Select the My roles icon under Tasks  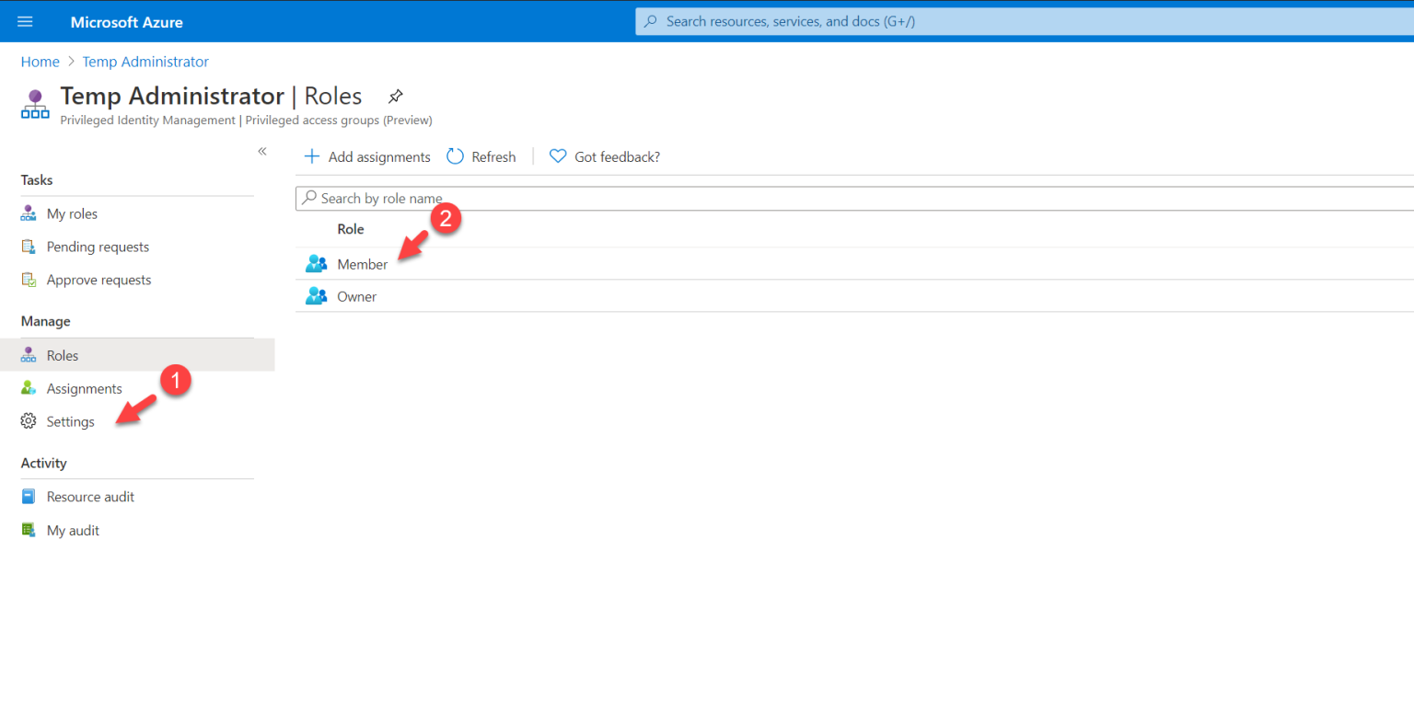tap(29, 213)
